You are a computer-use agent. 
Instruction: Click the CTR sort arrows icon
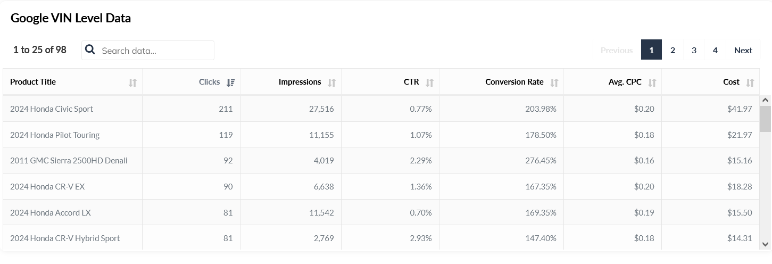(429, 82)
